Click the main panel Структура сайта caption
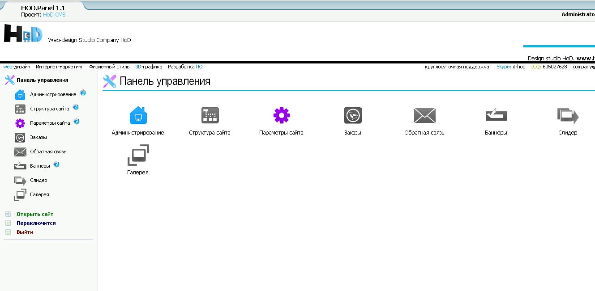595x291 pixels. click(x=210, y=133)
